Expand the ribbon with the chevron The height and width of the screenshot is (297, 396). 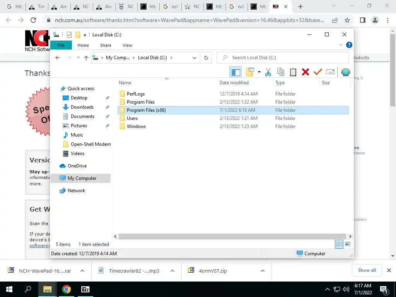[340, 45]
